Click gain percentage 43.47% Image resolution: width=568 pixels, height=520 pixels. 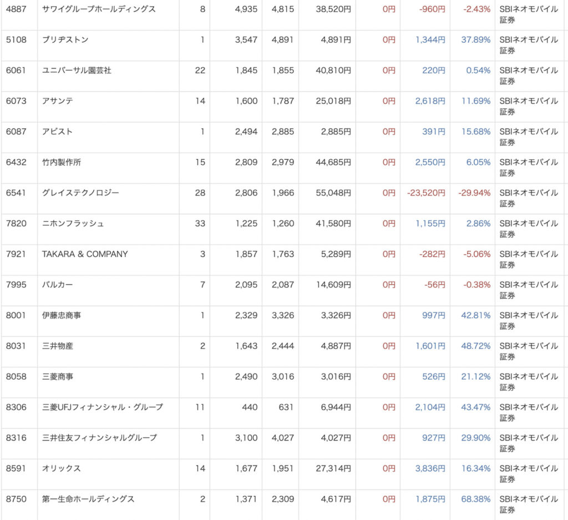(475, 407)
